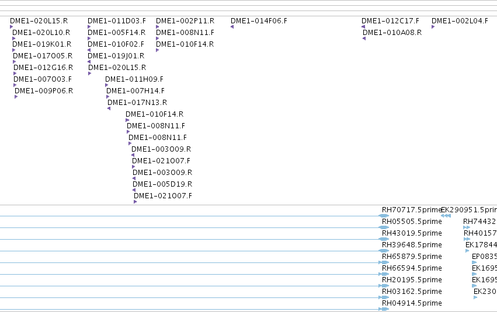Choose the DME1-010F02.F label
The width and height of the screenshot is (497, 312).
point(116,44)
